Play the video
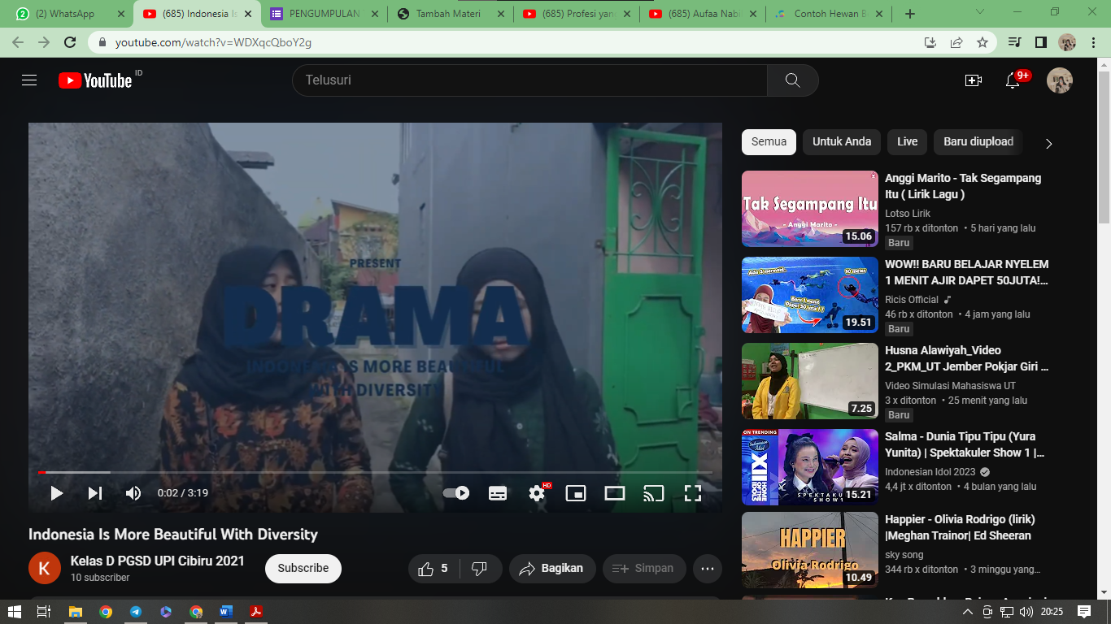The image size is (1111, 624). pos(56,493)
